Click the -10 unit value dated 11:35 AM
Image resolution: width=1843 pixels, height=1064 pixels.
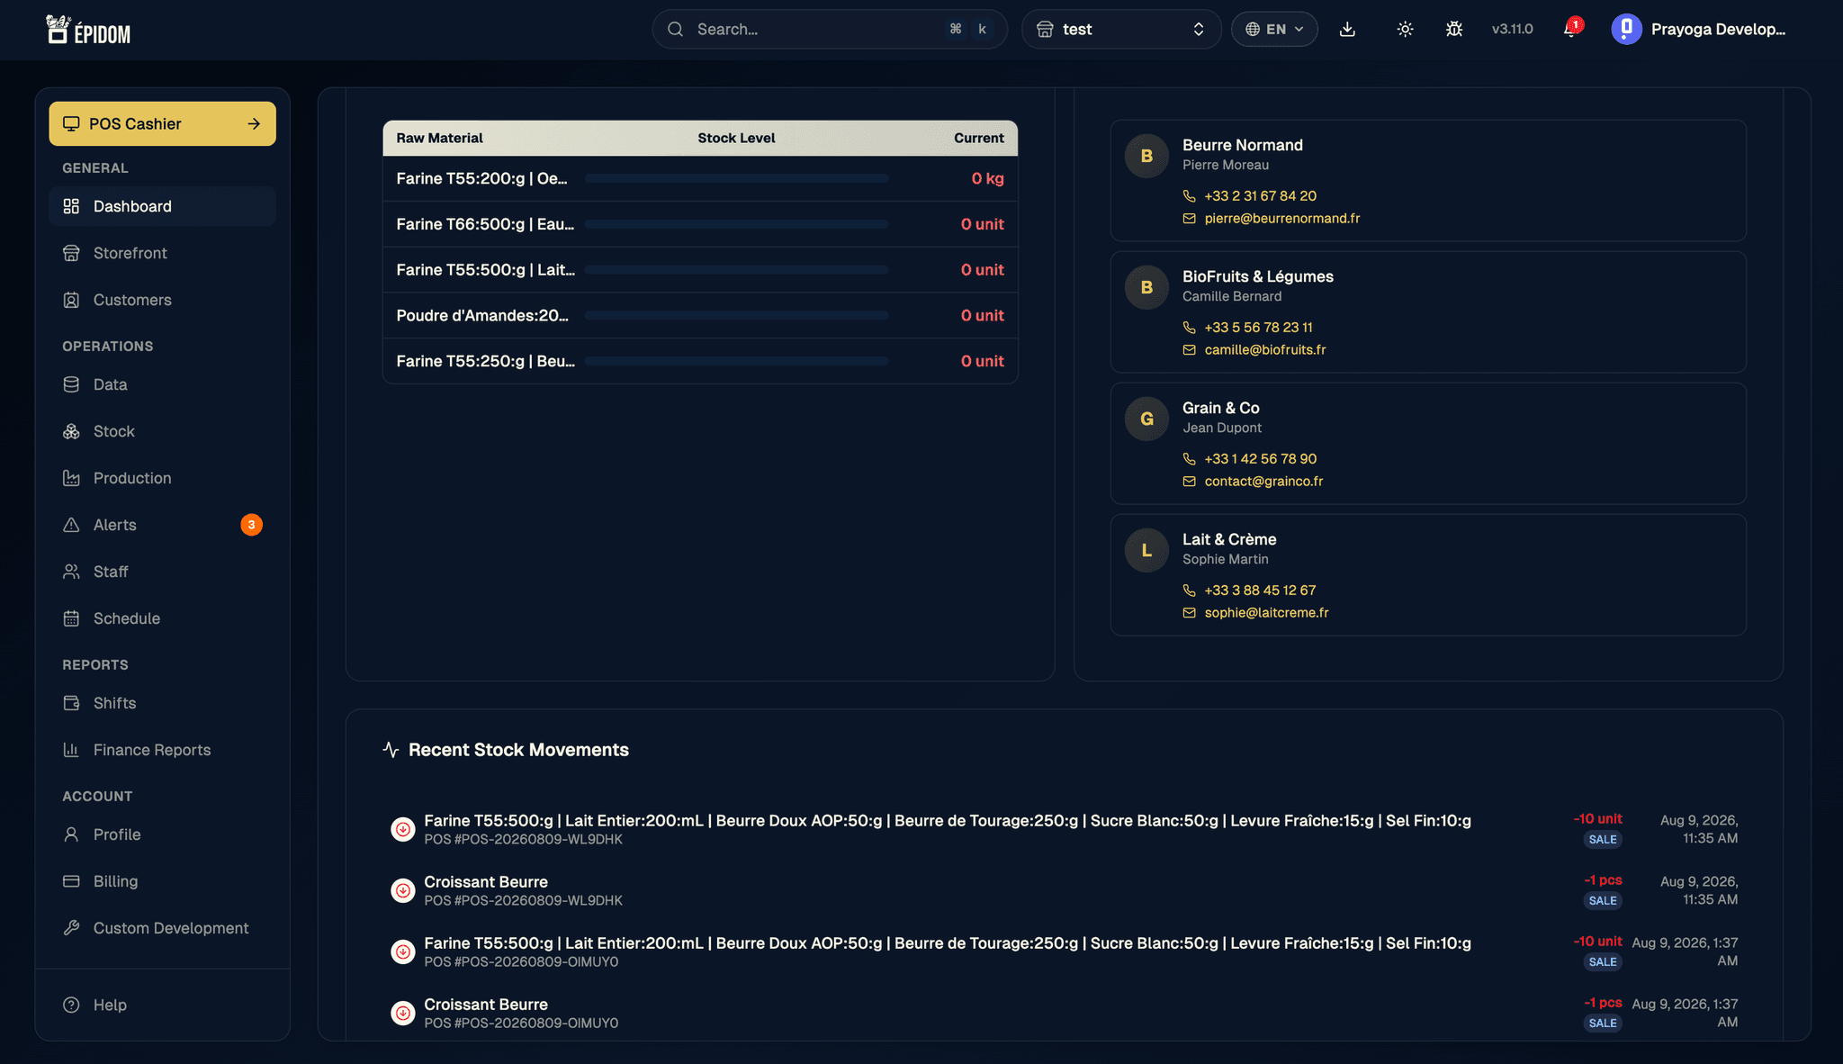[1597, 818]
